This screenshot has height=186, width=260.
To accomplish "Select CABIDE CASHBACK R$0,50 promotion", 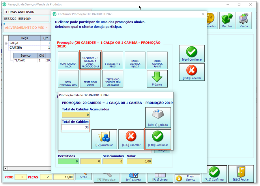I will click(x=157, y=60).
